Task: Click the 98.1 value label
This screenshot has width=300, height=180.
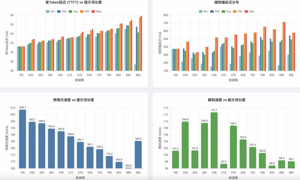Action: [291, 159]
